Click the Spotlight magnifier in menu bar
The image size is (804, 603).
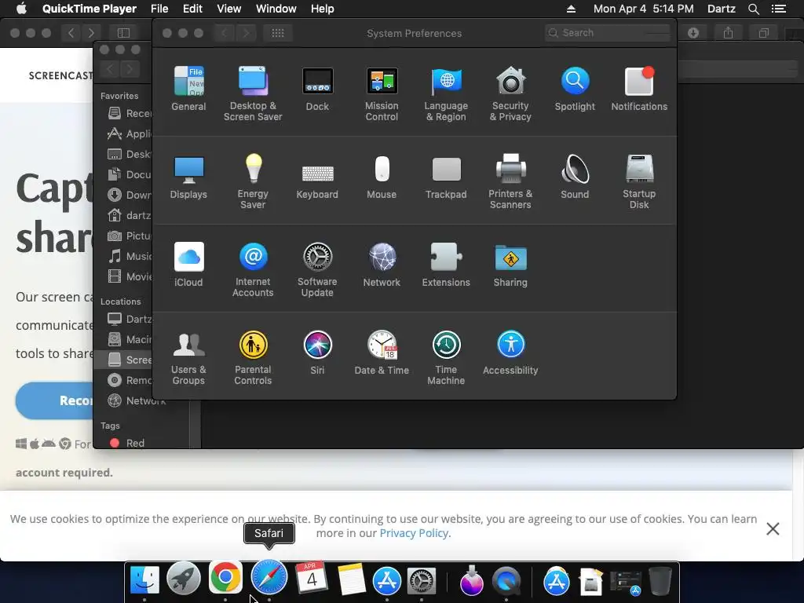coord(753,9)
